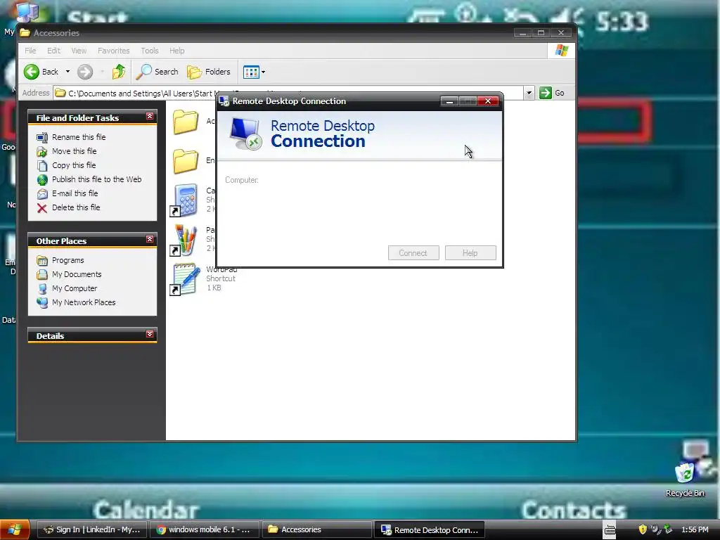The image size is (720, 540).
Task: Click the Windows flag logo in Accessories
Action: click(x=562, y=51)
